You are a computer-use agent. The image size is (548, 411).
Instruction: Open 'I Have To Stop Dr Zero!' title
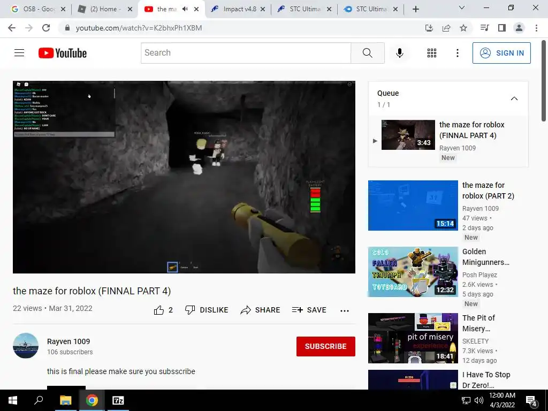pyautogui.click(x=486, y=380)
